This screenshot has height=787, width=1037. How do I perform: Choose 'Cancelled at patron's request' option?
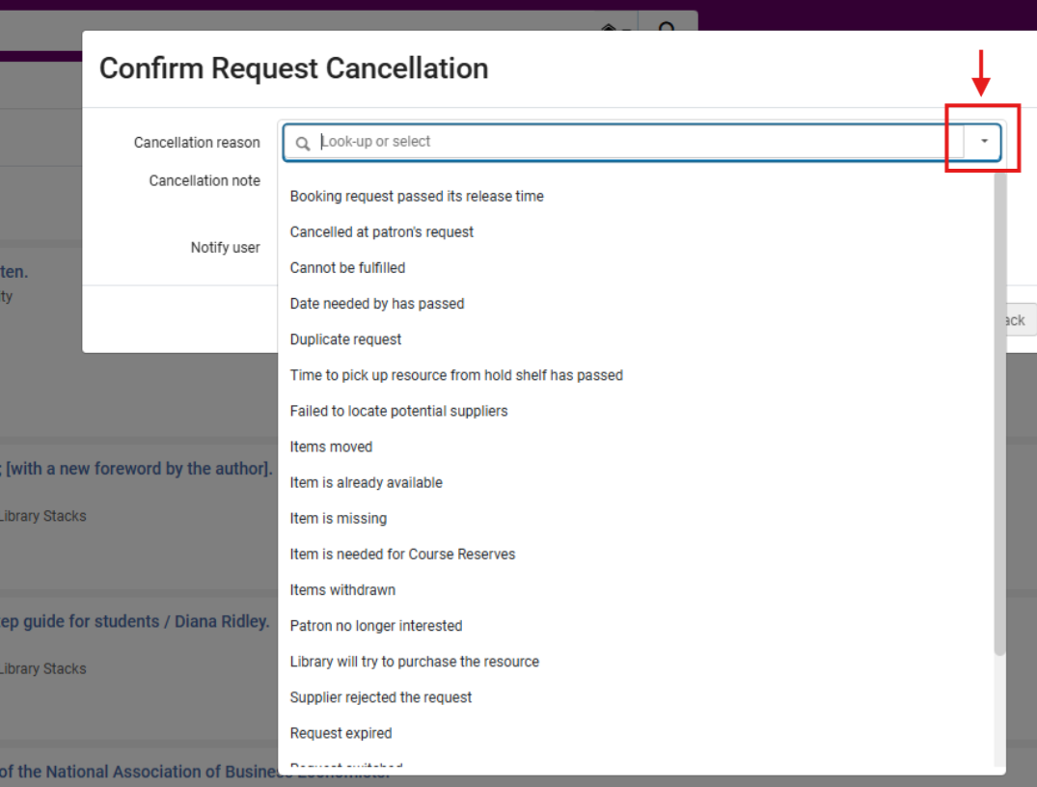[x=382, y=231]
